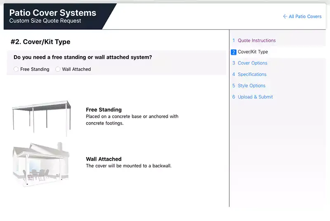Click the '#2. Cover/Kit Type' section heading
This screenshot has height=221, width=330.
pyautogui.click(x=40, y=42)
